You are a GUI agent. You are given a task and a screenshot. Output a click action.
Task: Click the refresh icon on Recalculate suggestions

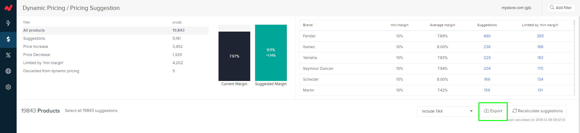coord(514,111)
